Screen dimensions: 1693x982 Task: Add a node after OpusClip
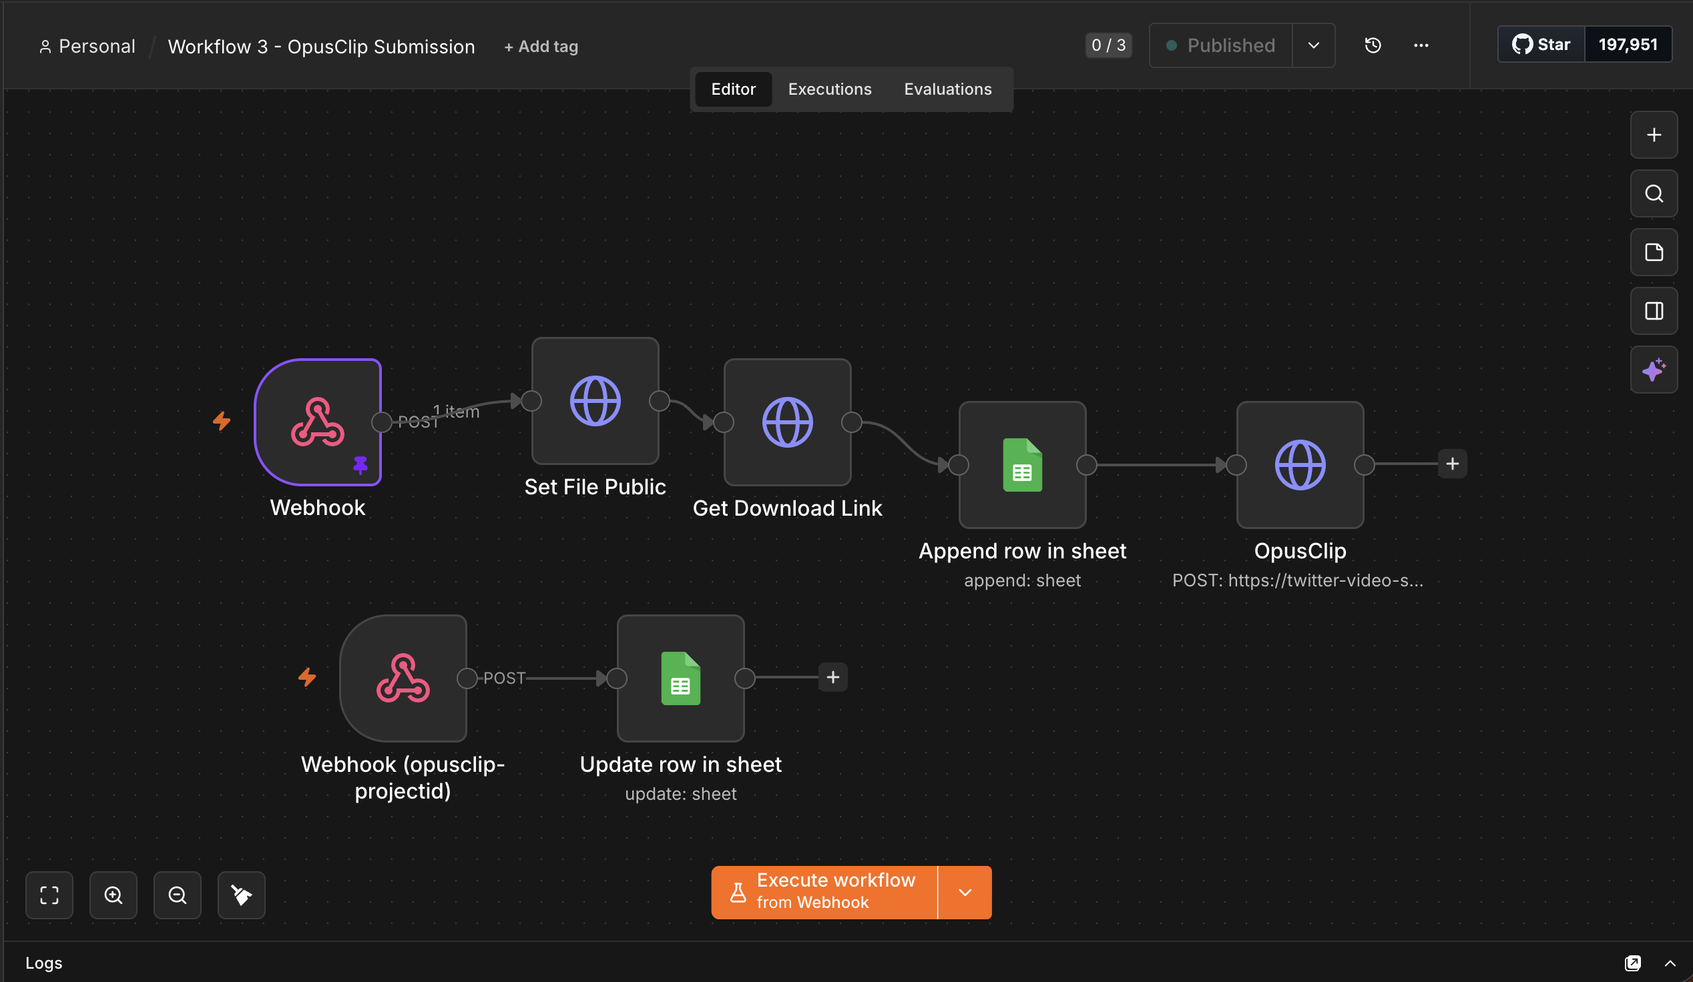[1452, 464]
